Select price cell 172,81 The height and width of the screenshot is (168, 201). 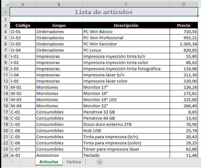[184, 93]
